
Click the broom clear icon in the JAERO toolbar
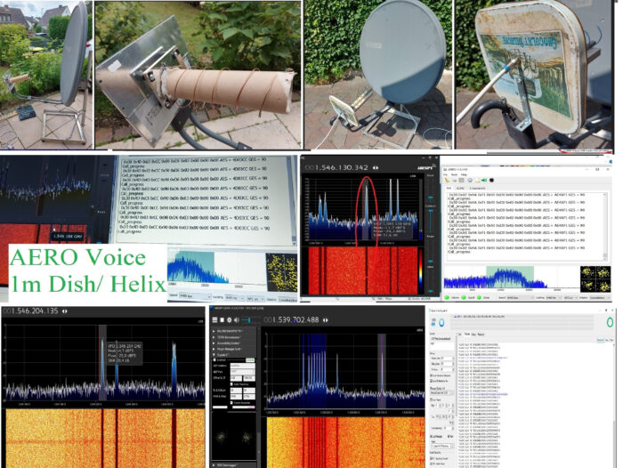click(447, 180)
